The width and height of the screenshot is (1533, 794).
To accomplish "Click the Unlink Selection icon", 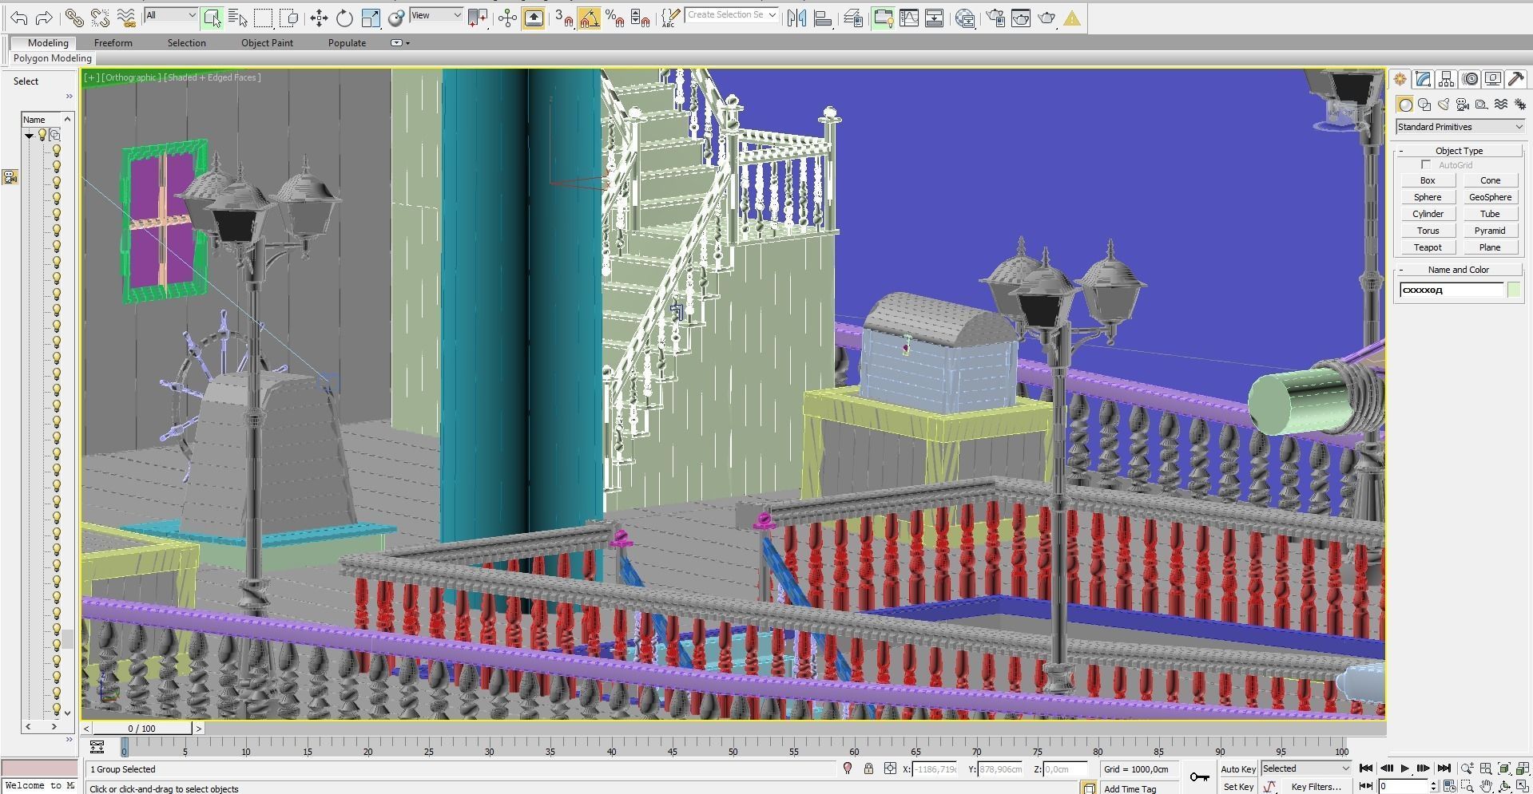I will pyautogui.click(x=100, y=18).
